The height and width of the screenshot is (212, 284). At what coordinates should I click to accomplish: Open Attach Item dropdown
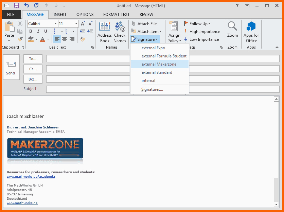(146, 32)
